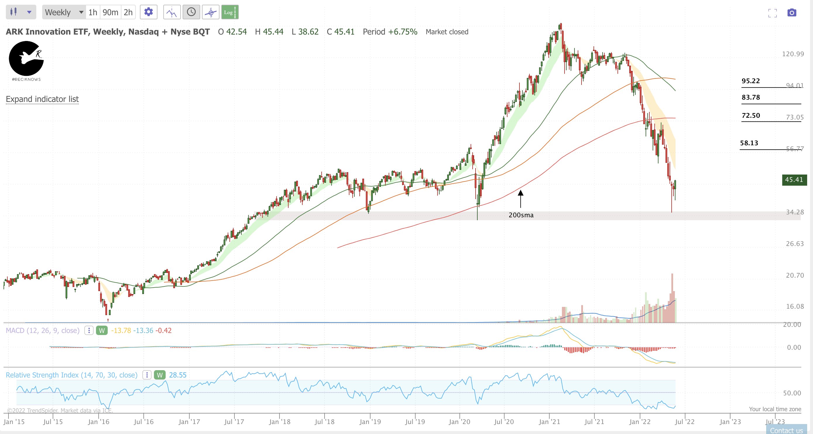
Task: Open the Weekly timeframe dropdown
Action: click(x=64, y=12)
